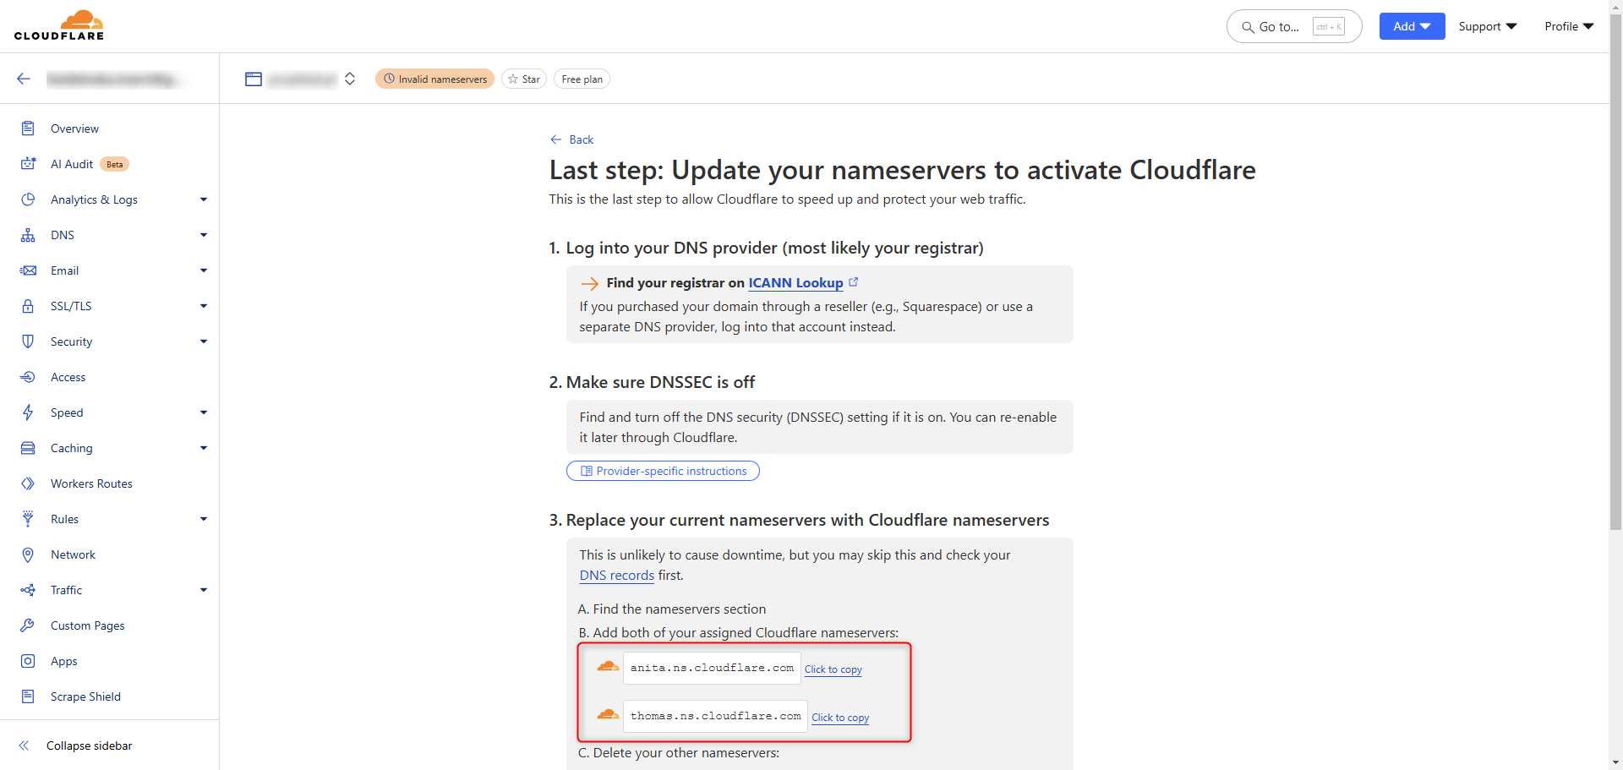Click the Email envelope icon
The width and height of the screenshot is (1623, 770).
[x=28, y=270]
